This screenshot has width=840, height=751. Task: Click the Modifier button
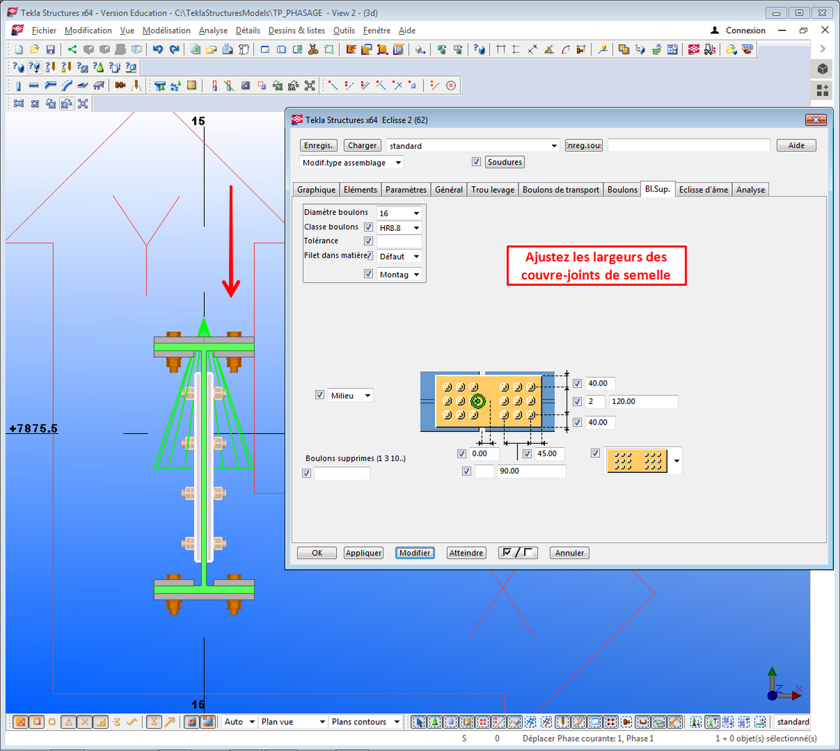pyautogui.click(x=415, y=553)
